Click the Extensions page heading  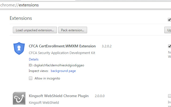pyautogui.click(x=21, y=18)
